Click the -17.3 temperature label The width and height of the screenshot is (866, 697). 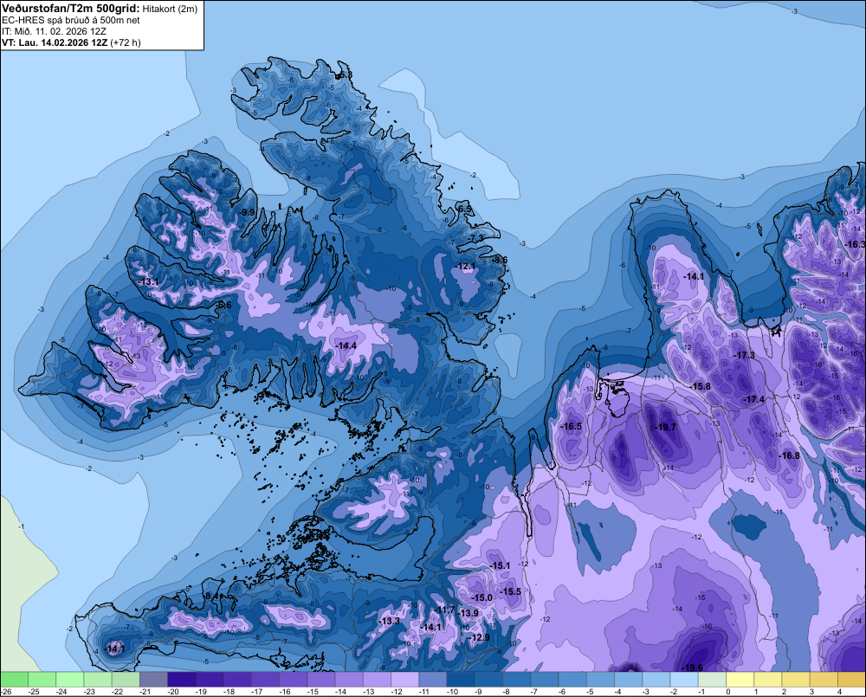coord(745,355)
